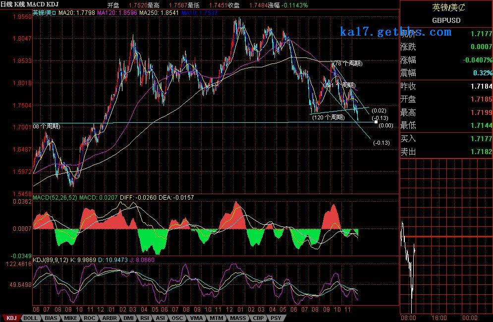Click the MA250: 1.8541 legend label
This screenshot has width=493, height=322.
point(159,13)
